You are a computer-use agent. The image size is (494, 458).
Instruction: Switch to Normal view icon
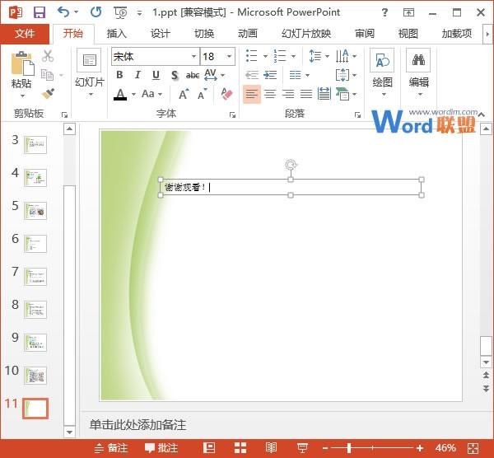point(209,447)
